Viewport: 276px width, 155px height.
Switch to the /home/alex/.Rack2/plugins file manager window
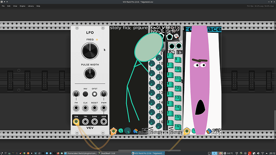(81, 153)
